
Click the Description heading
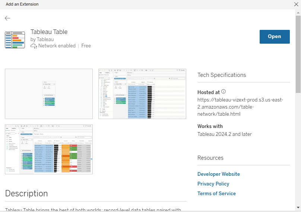pos(26,193)
